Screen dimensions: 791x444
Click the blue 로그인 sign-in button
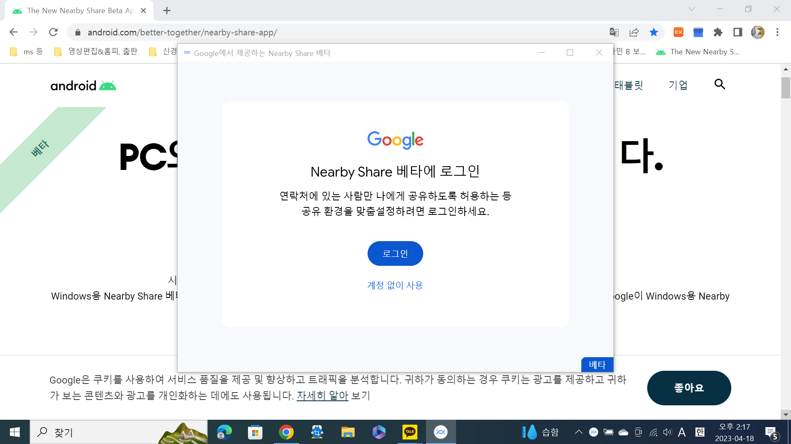(x=395, y=253)
